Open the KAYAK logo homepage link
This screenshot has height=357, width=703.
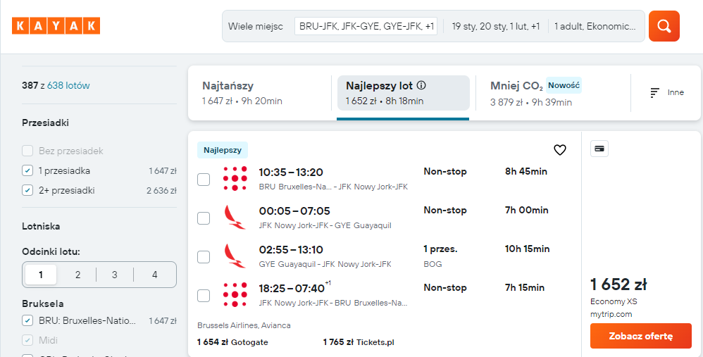click(x=56, y=25)
